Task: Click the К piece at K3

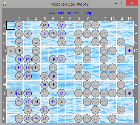Action: 28,110
